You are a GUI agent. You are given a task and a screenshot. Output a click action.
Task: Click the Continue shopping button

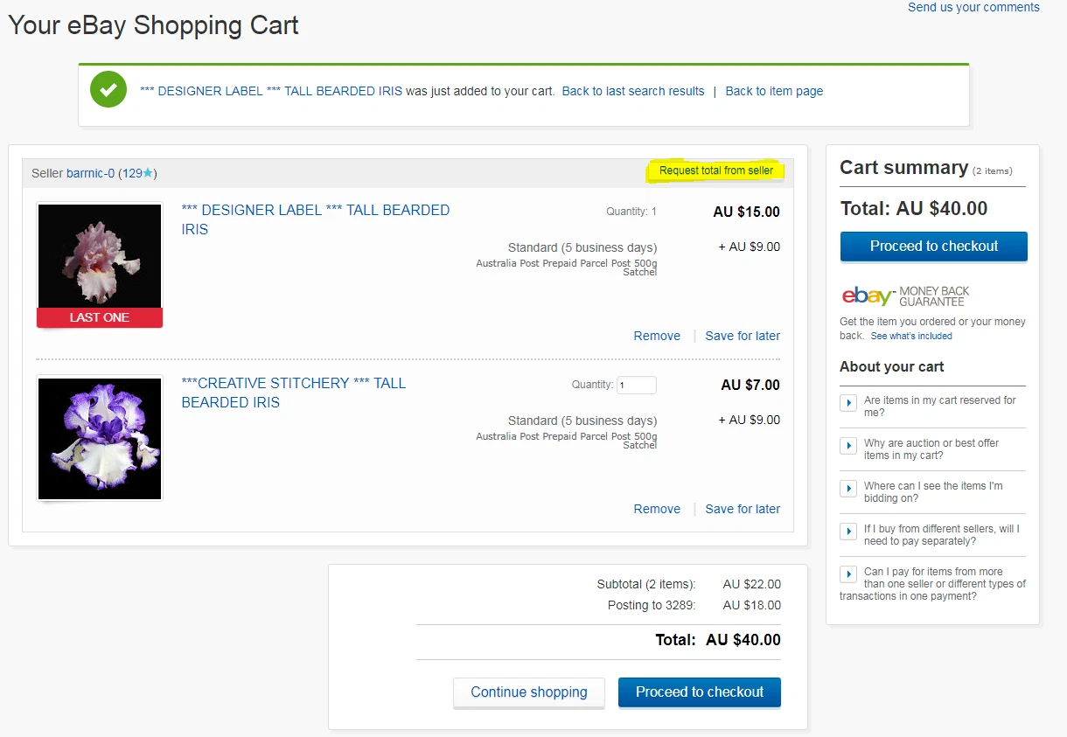point(529,692)
